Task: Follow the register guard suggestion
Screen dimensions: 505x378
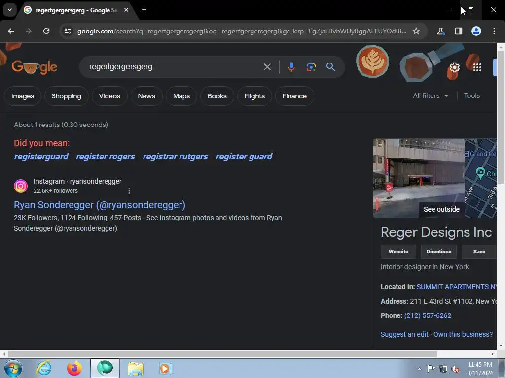Action: pos(244,157)
